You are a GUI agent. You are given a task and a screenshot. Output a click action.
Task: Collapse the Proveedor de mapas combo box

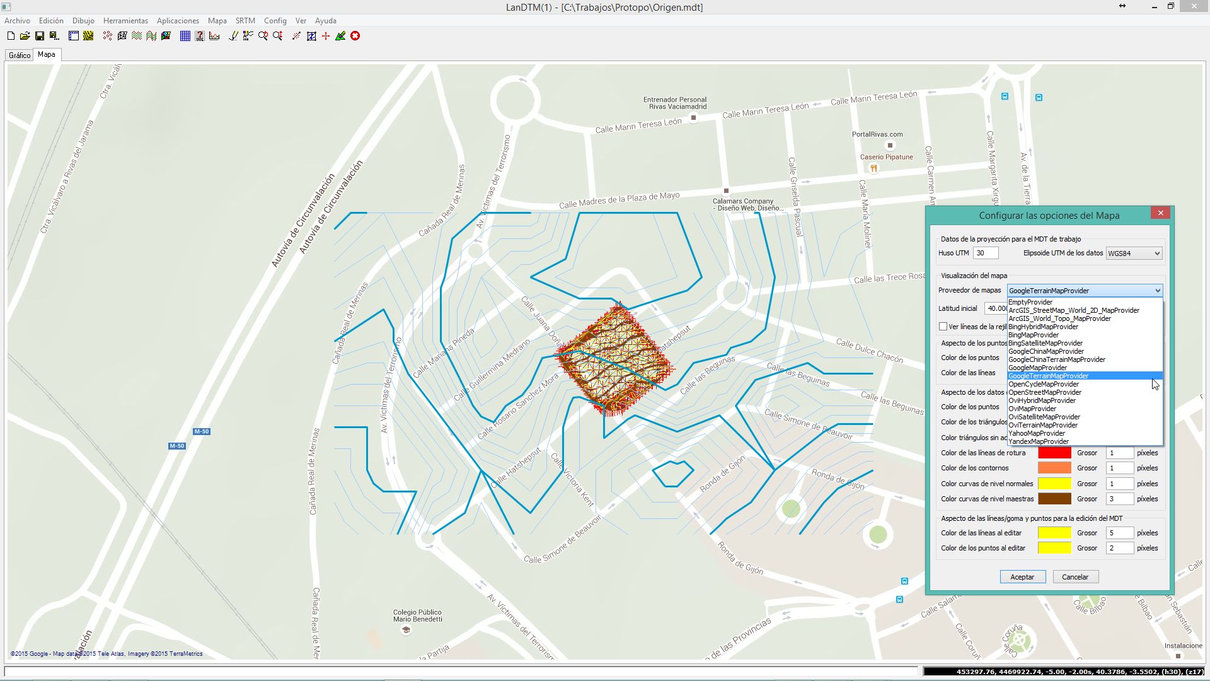(x=1158, y=291)
